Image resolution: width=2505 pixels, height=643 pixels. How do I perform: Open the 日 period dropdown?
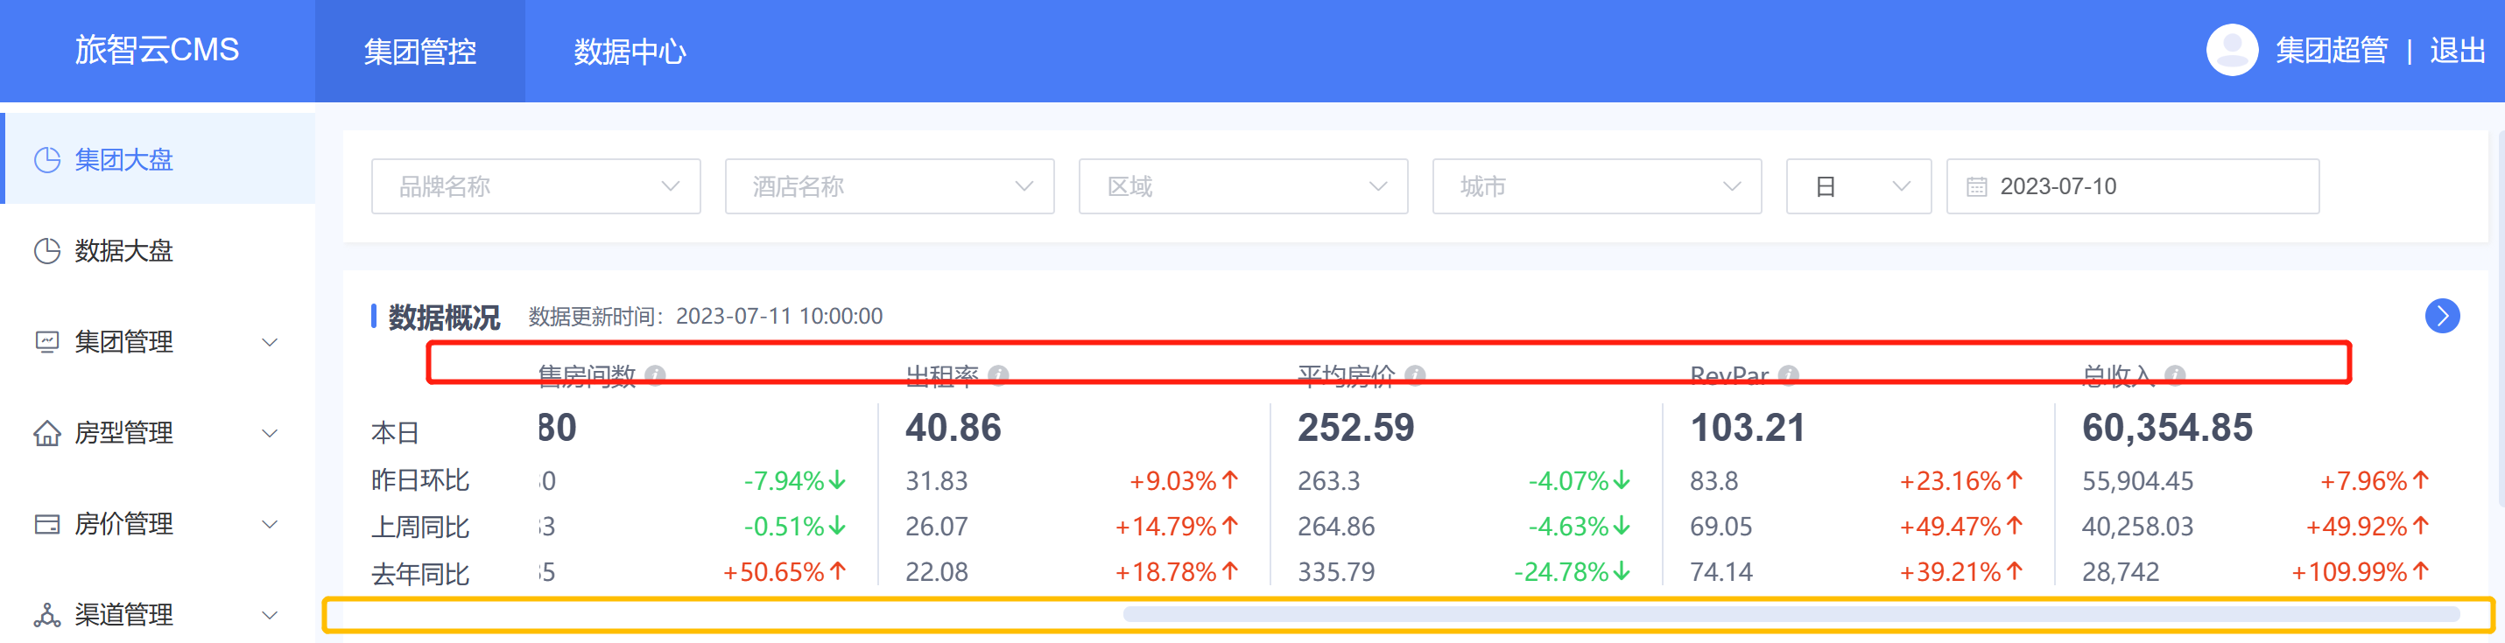click(1860, 185)
